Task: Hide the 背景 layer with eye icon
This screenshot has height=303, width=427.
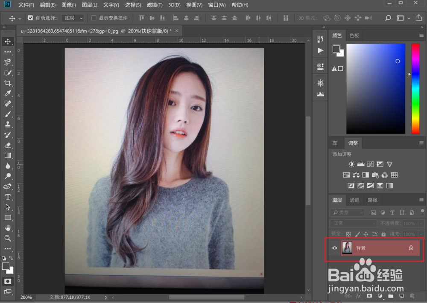Action: 334,248
